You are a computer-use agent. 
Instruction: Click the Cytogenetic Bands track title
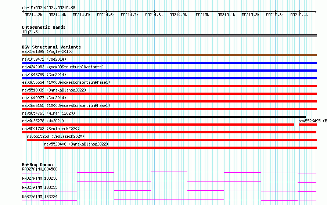pyautogui.click(x=44, y=27)
